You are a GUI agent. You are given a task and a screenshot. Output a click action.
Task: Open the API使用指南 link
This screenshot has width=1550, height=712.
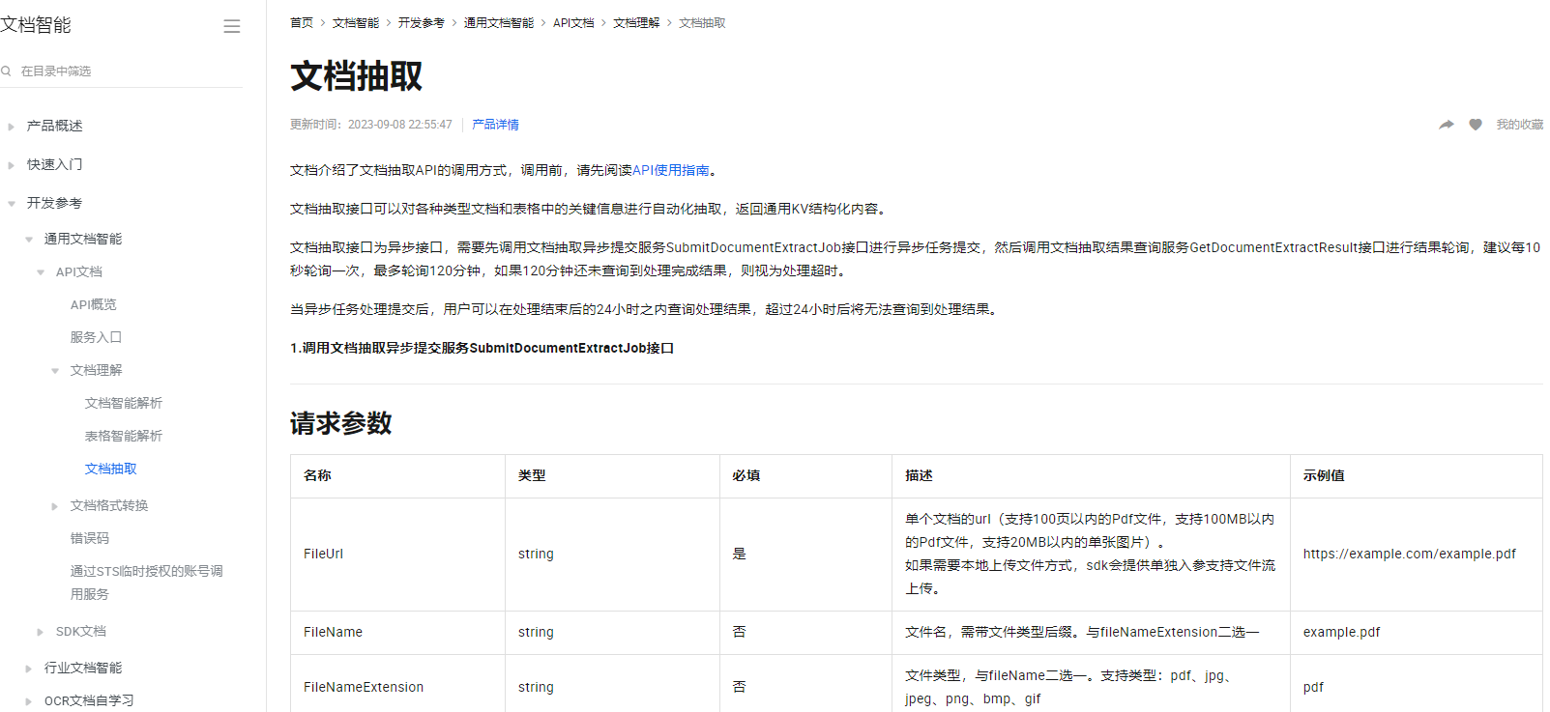click(671, 170)
